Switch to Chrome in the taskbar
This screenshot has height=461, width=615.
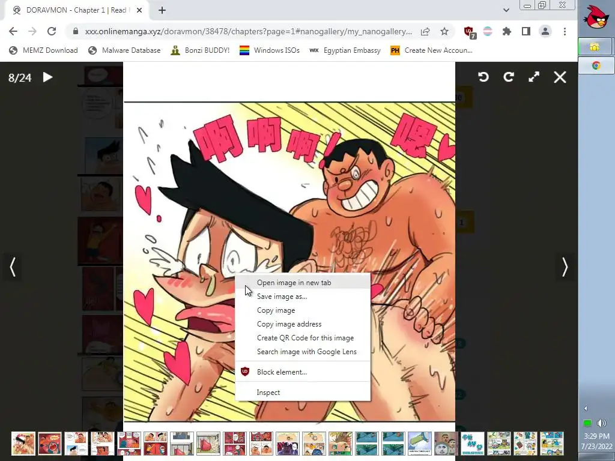[x=596, y=65]
